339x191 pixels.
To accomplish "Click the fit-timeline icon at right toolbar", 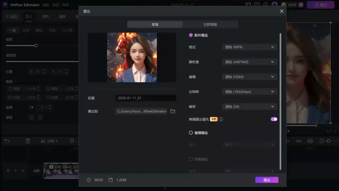I will 310,141.
